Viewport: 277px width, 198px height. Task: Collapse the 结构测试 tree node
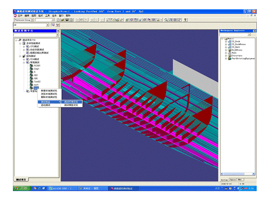pyautogui.click(x=20, y=56)
